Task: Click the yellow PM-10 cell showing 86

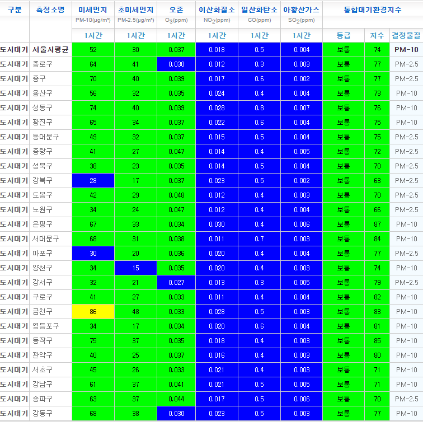Action: tap(93, 311)
